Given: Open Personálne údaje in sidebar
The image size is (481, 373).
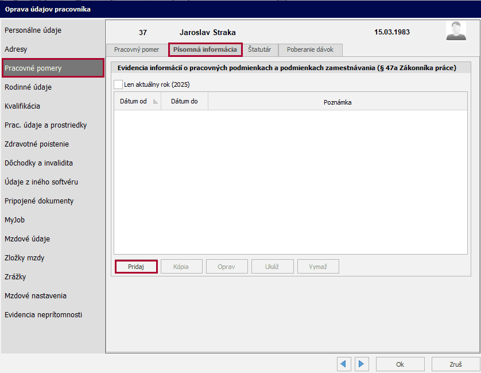Looking at the screenshot, I should point(33,30).
